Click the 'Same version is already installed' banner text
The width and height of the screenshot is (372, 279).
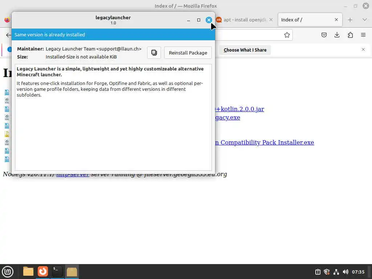coord(49,35)
